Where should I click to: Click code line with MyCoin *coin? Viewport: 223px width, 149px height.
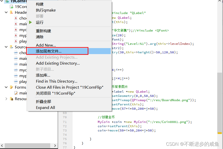pos(145,122)
